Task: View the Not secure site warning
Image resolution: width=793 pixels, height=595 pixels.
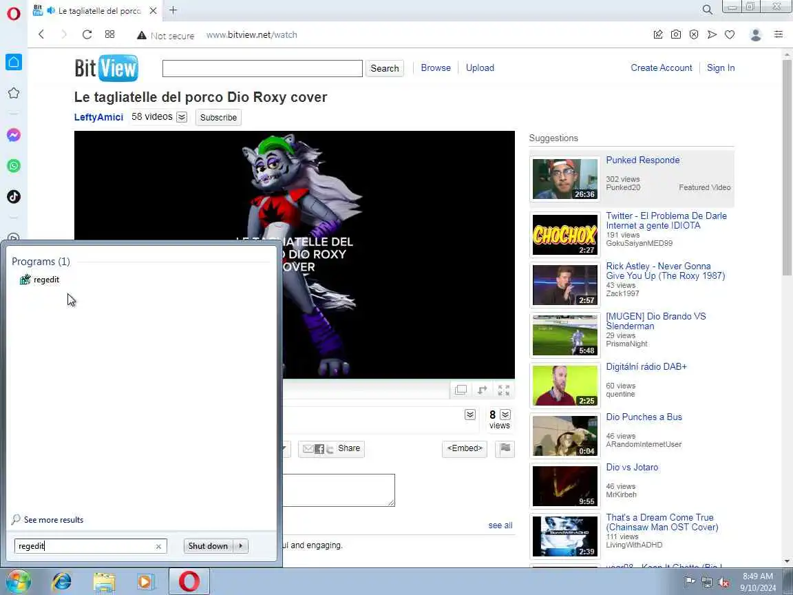Action: 165,35
